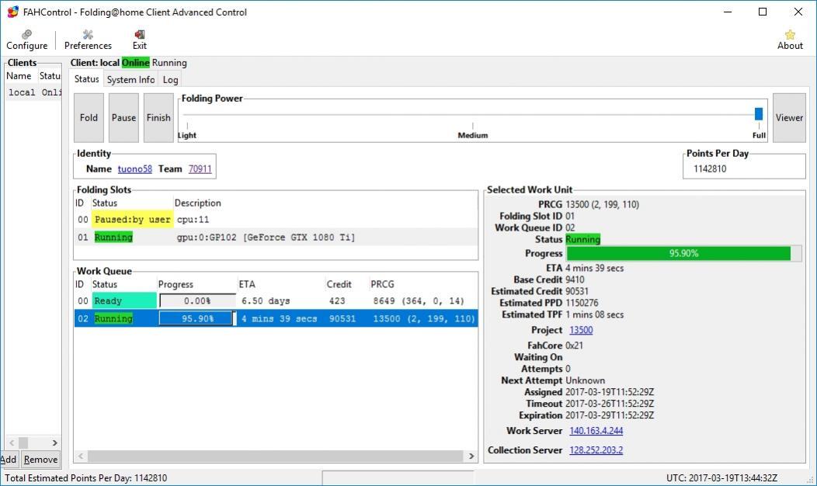Click right arrow of Clients list scrollbar
The height and width of the screenshot is (486, 817).
point(54,443)
